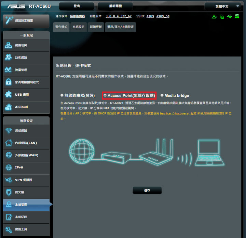The image size is (246, 238).
Task: Click the 重新開機 (reboot) button
Action: pos(115,6)
